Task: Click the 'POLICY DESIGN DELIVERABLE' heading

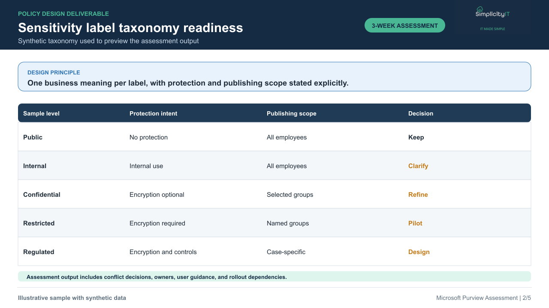Action: [x=63, y=14]
